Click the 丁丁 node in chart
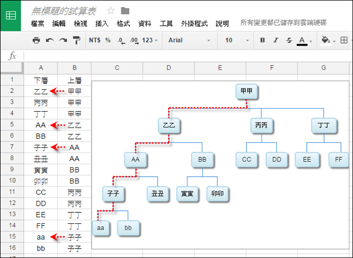Viewport: 353px width, 258px height. pyautogui.click(x=324, y=125)
